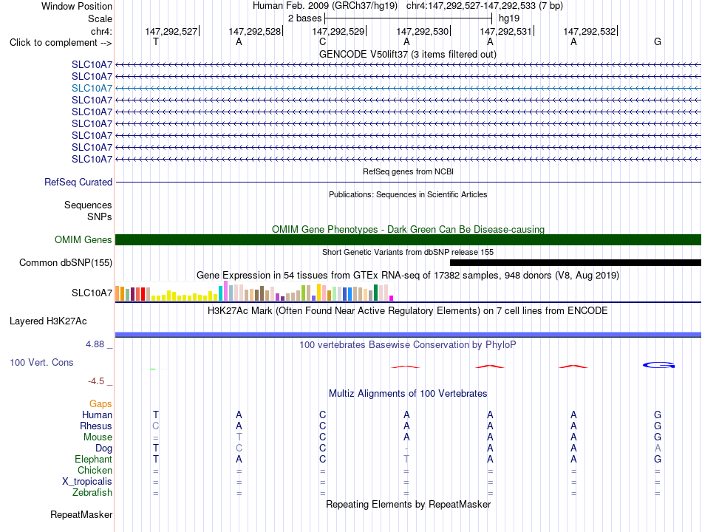Select the Layered H3K27Ac track label
702x532 pixels.
(x=48, y=321)
